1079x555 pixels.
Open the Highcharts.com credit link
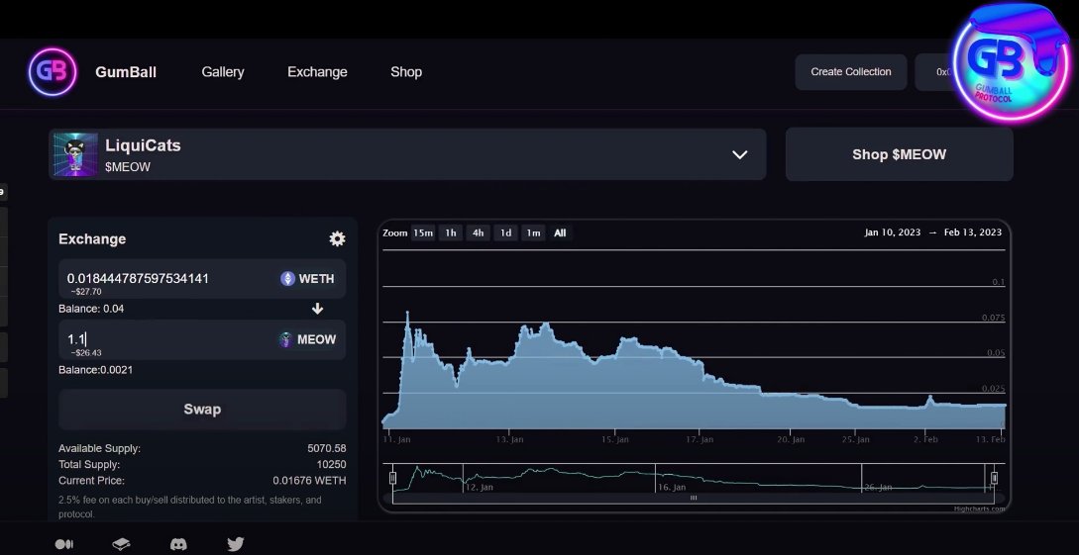pos(979,509)
